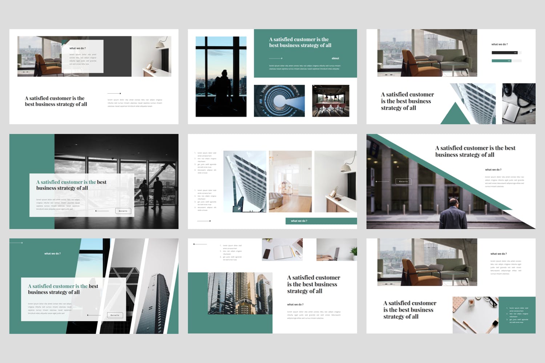Open the spiral staircase photo
This screenshot has height=363, width=545.
coord(279,101)
